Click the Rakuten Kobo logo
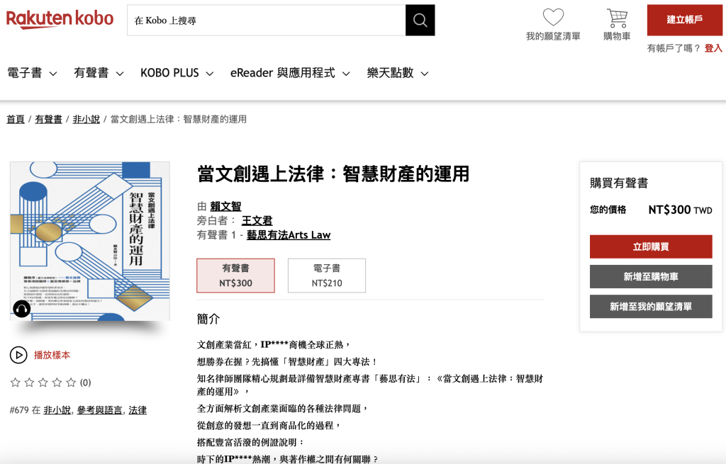726x464 pixels. (60, 19)
